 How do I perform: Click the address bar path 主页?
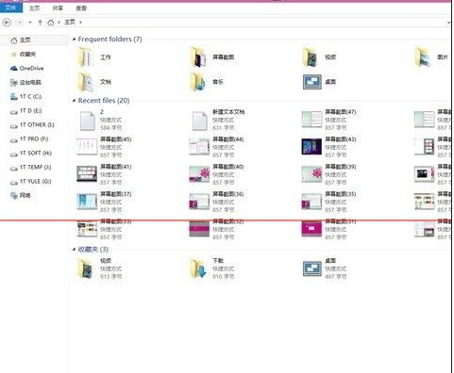point(70,22)
